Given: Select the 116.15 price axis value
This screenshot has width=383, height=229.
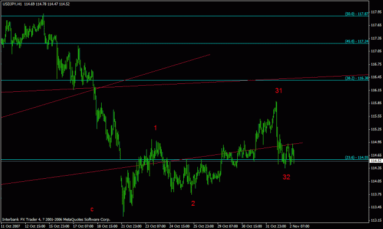Looking at the screenshot, I should 376,90.
